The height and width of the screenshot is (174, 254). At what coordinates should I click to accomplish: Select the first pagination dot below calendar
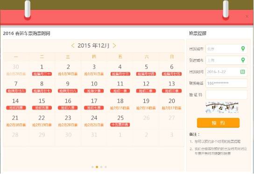(92, 167)
